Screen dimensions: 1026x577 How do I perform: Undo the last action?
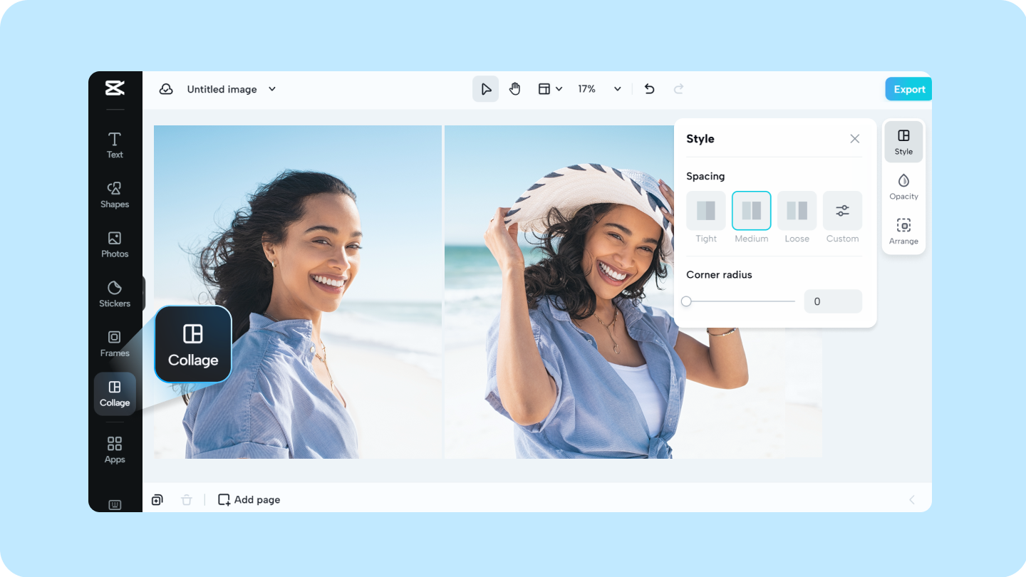649,89
